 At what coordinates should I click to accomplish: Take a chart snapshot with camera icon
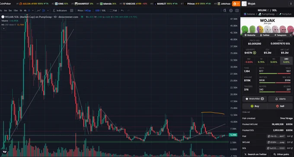[x=237, y=10]
